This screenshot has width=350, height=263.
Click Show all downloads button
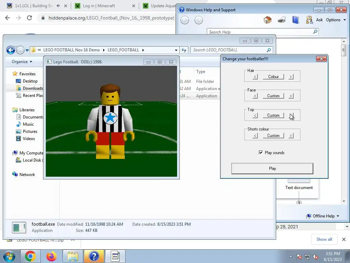[324, 239]
